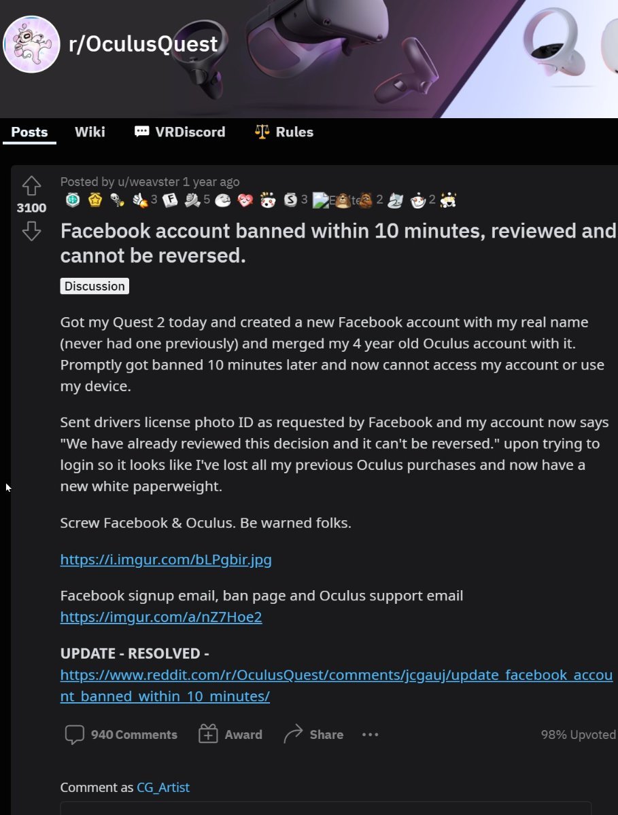Click the first brown bear award icon
This screenshot has height=815, width=618.
pos(342,200)
